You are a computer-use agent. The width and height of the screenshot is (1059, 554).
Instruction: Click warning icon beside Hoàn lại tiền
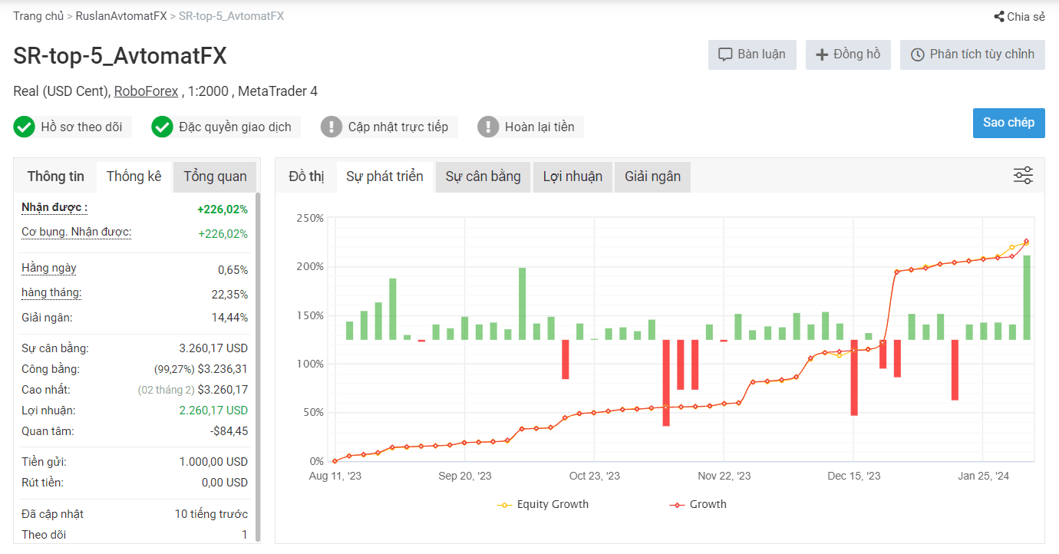click(x=488, y=127)
